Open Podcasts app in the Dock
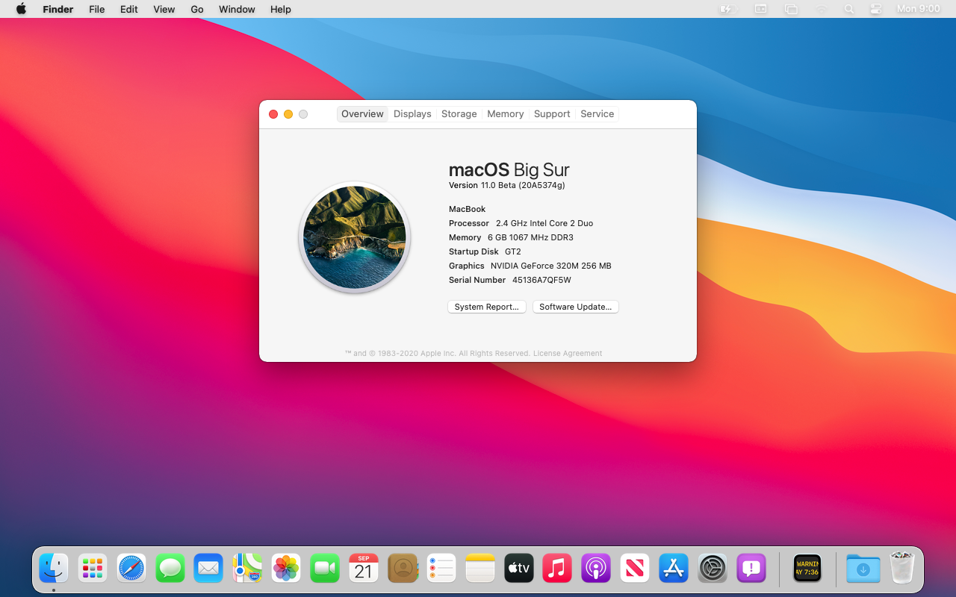The height and width of the screenshot is (597, 956). coord(596,569)
